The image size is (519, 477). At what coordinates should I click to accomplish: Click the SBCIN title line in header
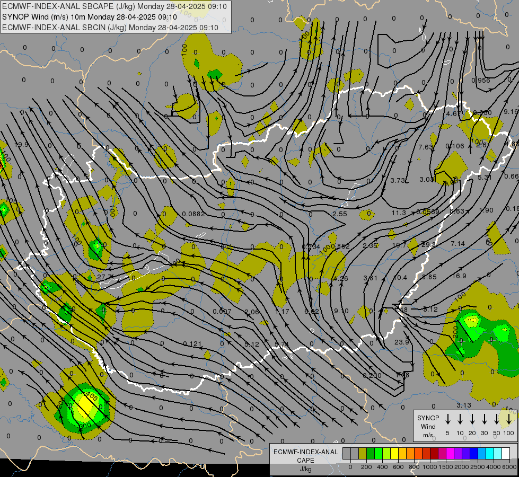(110, 28)
